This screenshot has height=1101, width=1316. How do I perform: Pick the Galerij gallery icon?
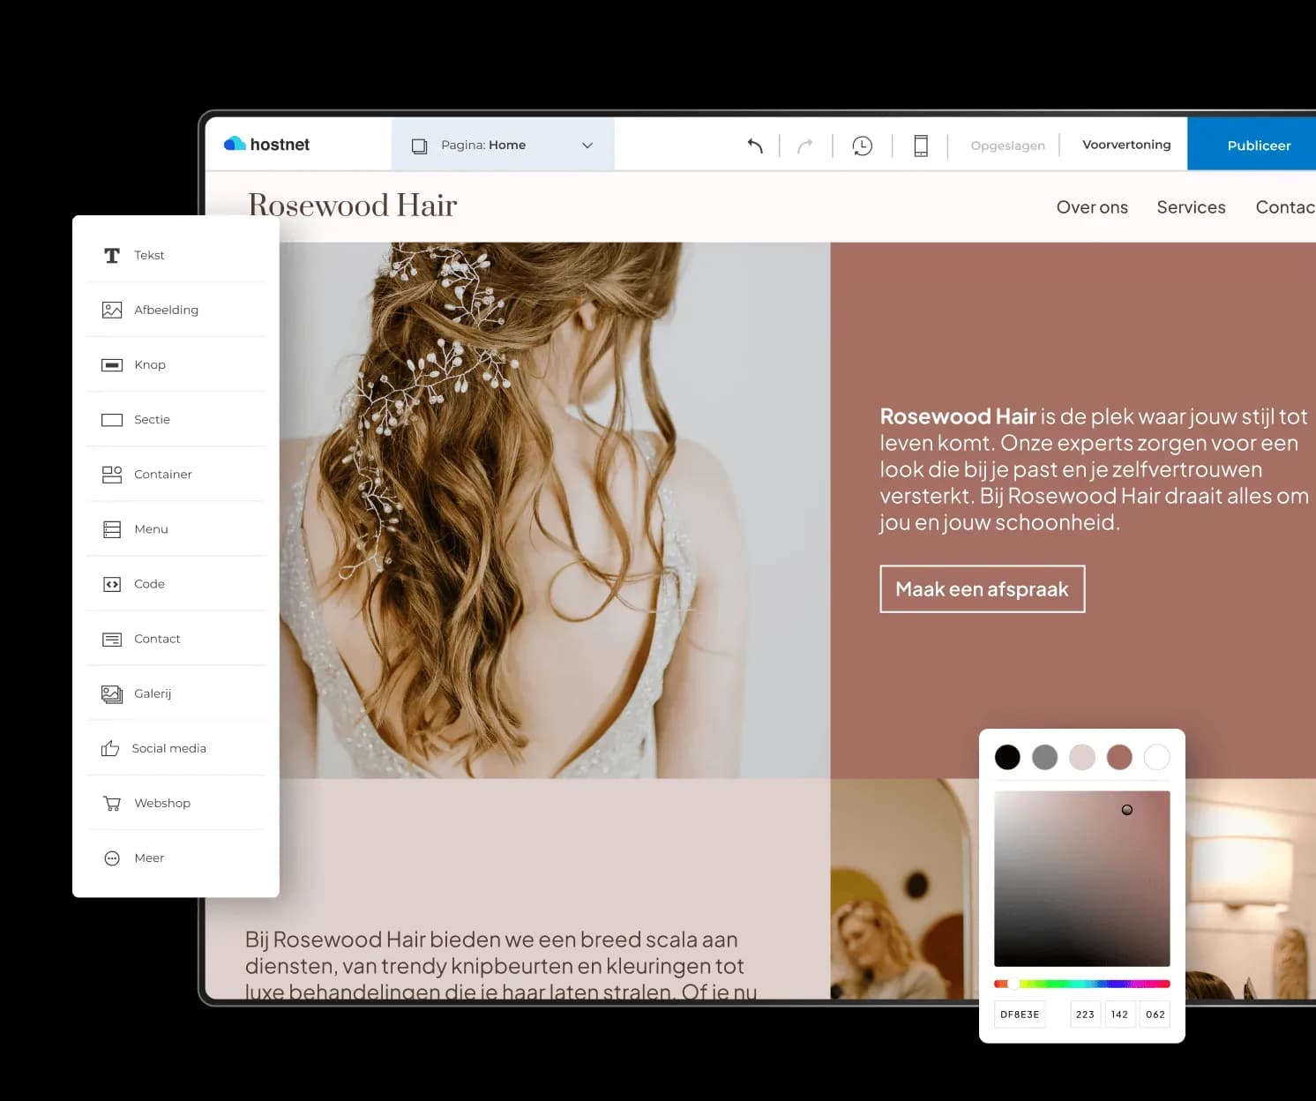pos(112,694)
